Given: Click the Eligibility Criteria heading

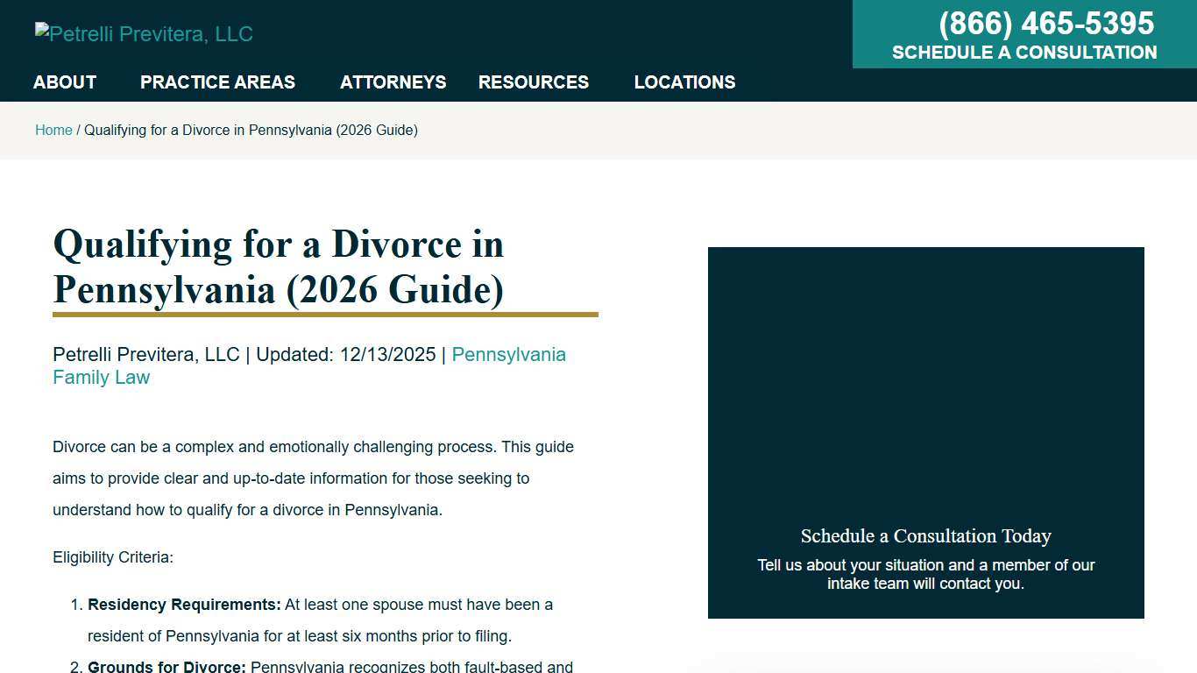Looking at the screenshot, I should pos(113,556).
